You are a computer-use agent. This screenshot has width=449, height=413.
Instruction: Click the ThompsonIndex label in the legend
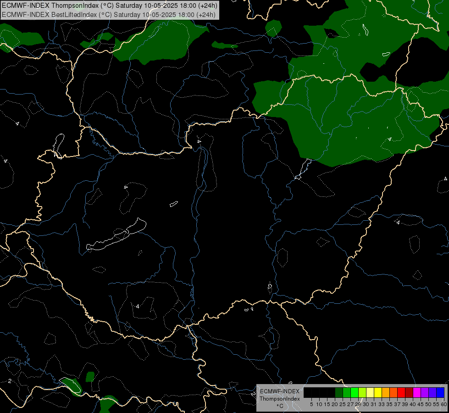(280, 399)
